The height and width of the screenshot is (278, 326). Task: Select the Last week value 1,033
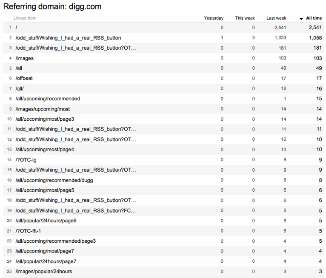[x=280, y=37]
